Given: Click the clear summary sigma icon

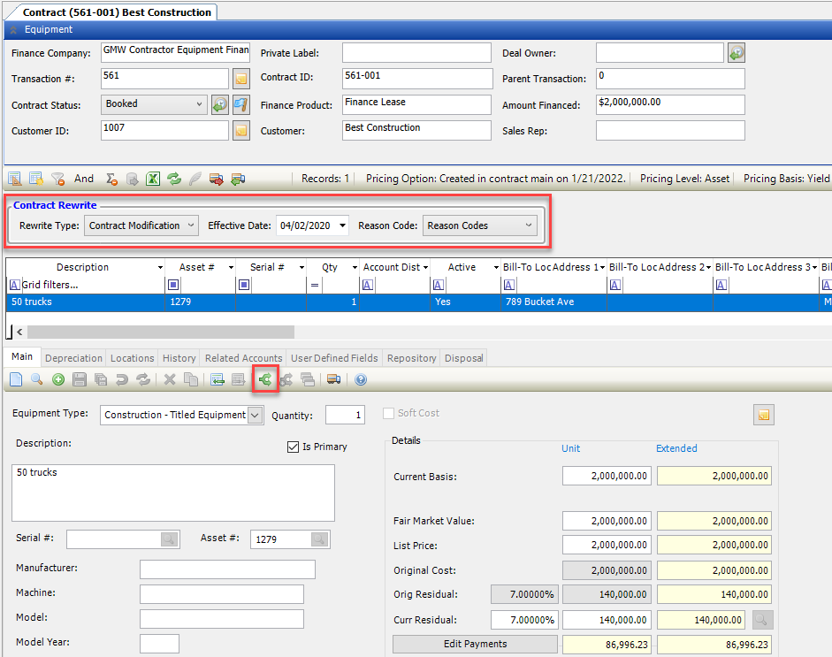Looking at the screenshot, I should [x=111, y=179].
